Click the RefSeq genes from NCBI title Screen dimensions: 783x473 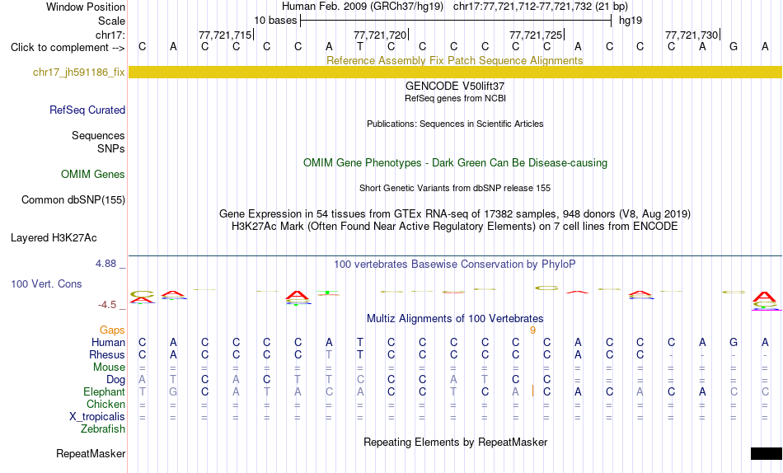pos(455,98)
